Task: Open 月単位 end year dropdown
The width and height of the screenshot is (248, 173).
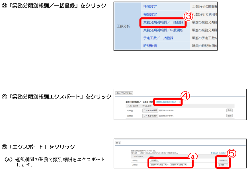Action: click(174, 165)
